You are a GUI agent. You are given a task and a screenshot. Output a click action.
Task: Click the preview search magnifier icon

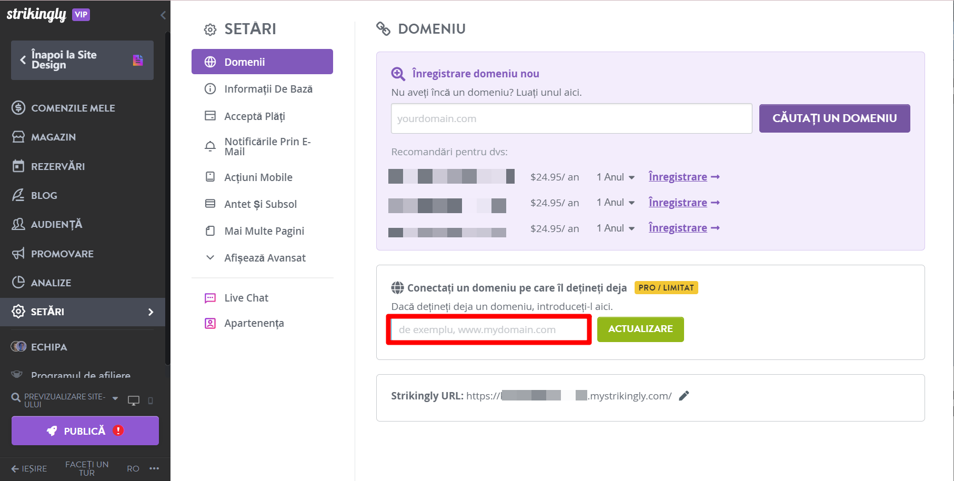(x=16, y=398)
